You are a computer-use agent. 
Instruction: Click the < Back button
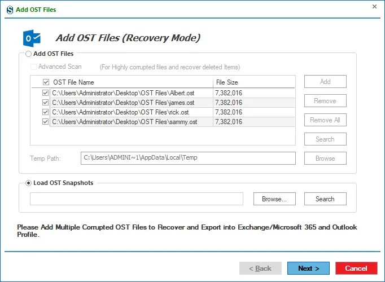click(260, 268)
